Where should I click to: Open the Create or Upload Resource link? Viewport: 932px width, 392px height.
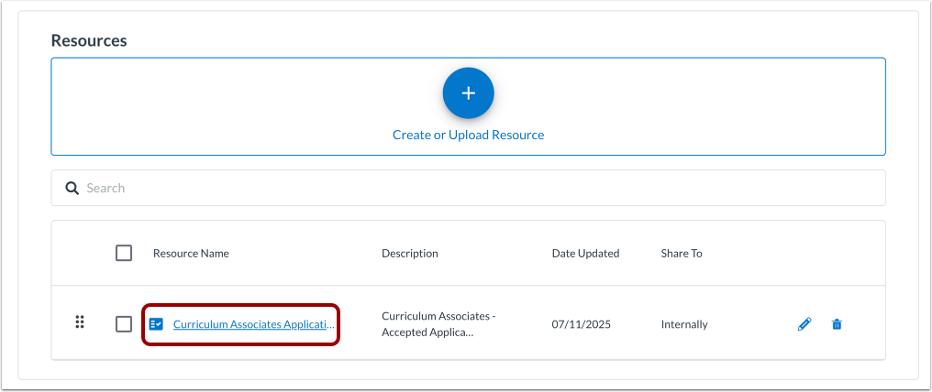[469, 136]
